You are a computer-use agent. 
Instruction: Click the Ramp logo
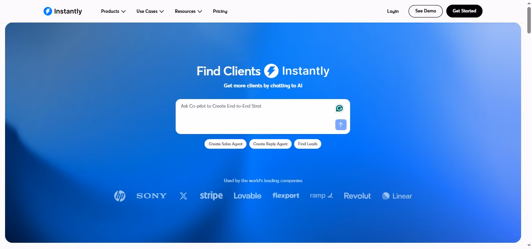[322, 195]
